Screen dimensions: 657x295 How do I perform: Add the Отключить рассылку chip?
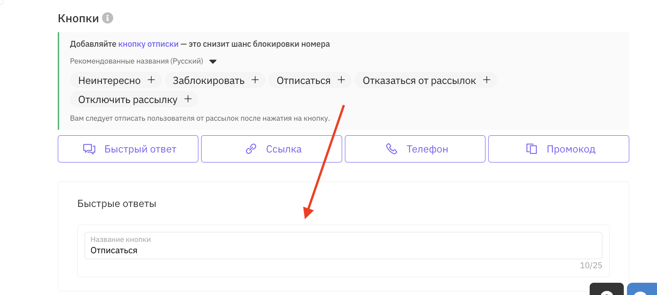click(x=134, y=99)
